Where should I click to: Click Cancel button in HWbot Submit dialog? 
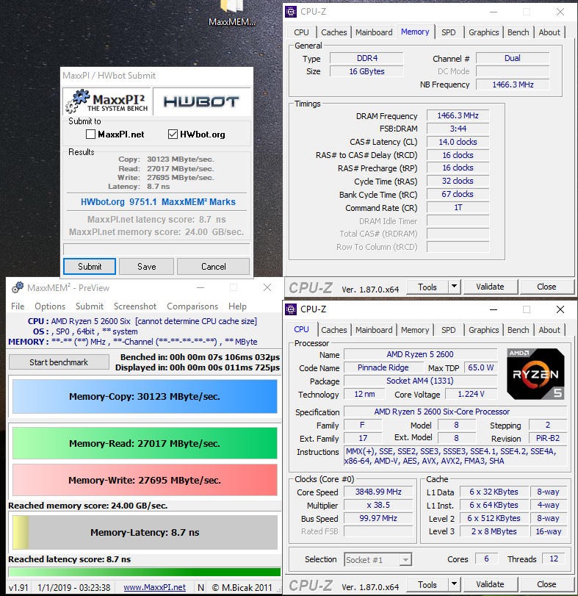[x=214, y=267]
